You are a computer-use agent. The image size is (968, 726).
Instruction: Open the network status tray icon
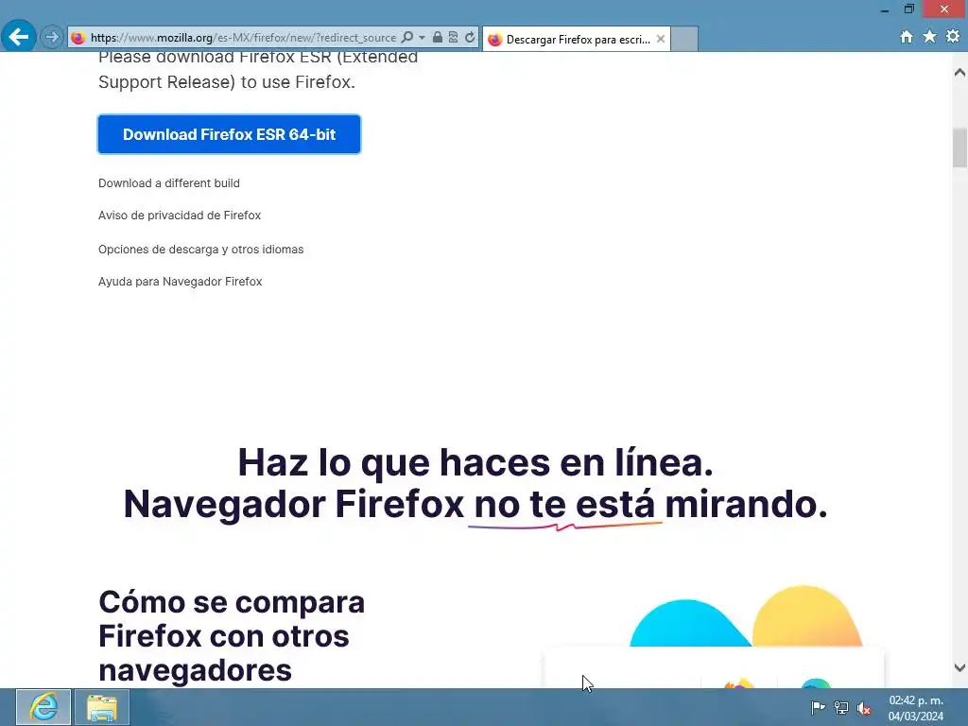pyautogui.click(x=840, y=707)
